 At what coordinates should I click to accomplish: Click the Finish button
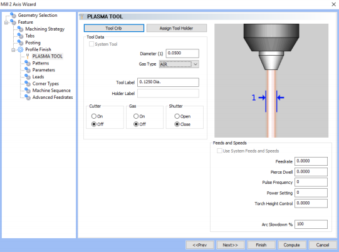coord(261,245)
